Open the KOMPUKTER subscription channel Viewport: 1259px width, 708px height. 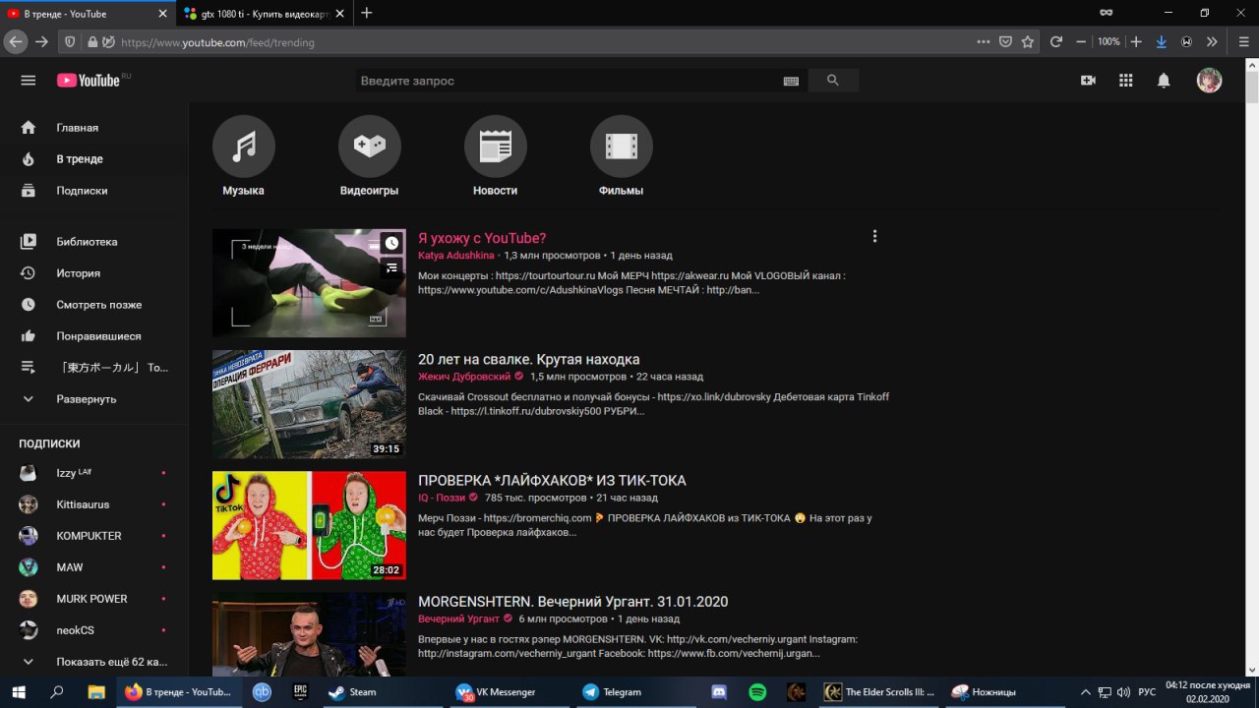click(x=94, y=536)
